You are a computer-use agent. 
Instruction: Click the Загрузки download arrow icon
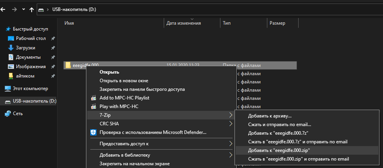click(x=11, y=48)
